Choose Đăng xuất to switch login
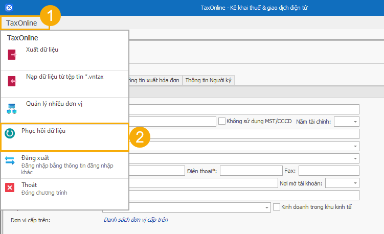Viewport: 384px width, 234px height. [65, 165]
